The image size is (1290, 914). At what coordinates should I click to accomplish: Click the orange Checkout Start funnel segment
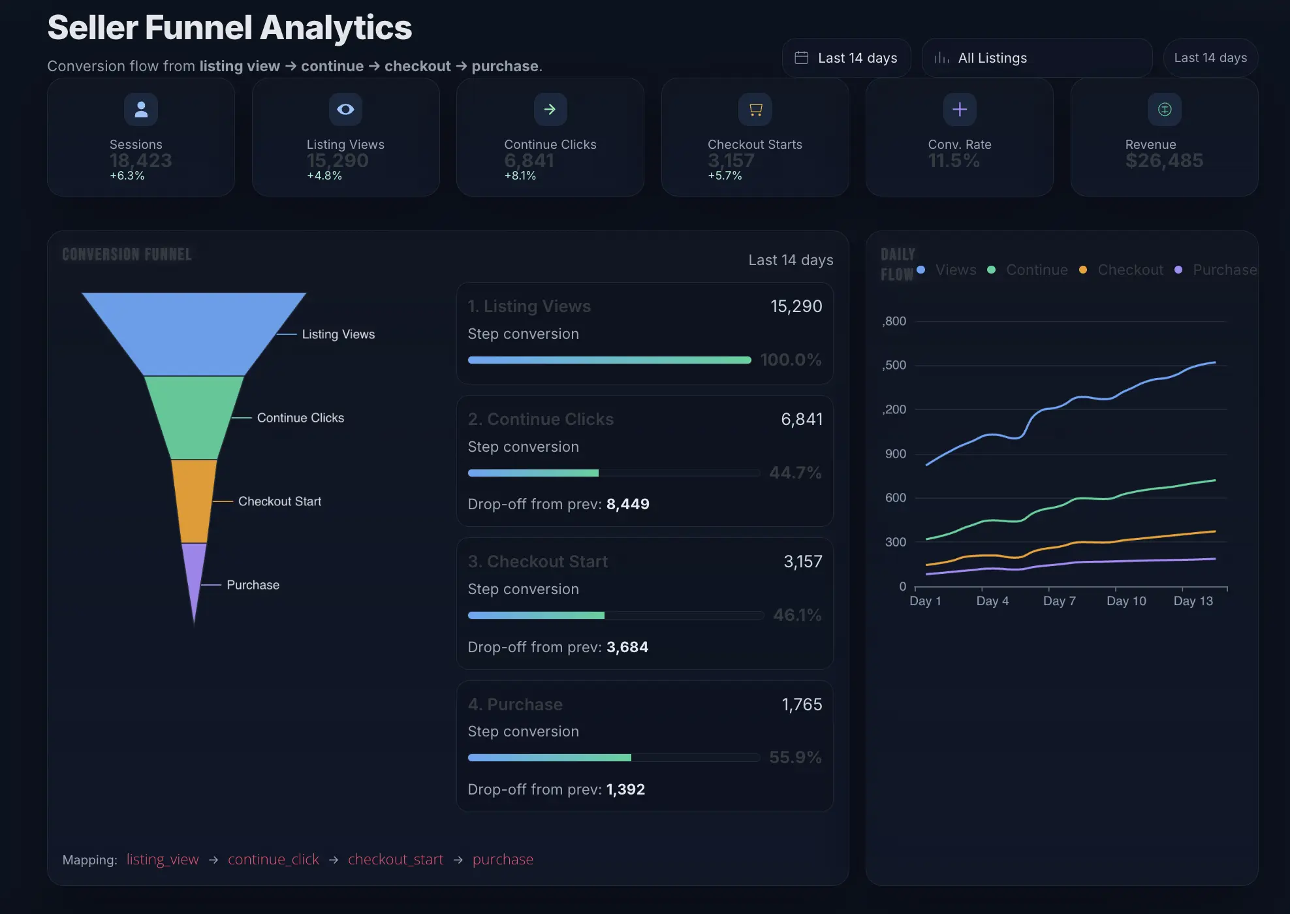[x=194, y=501]
